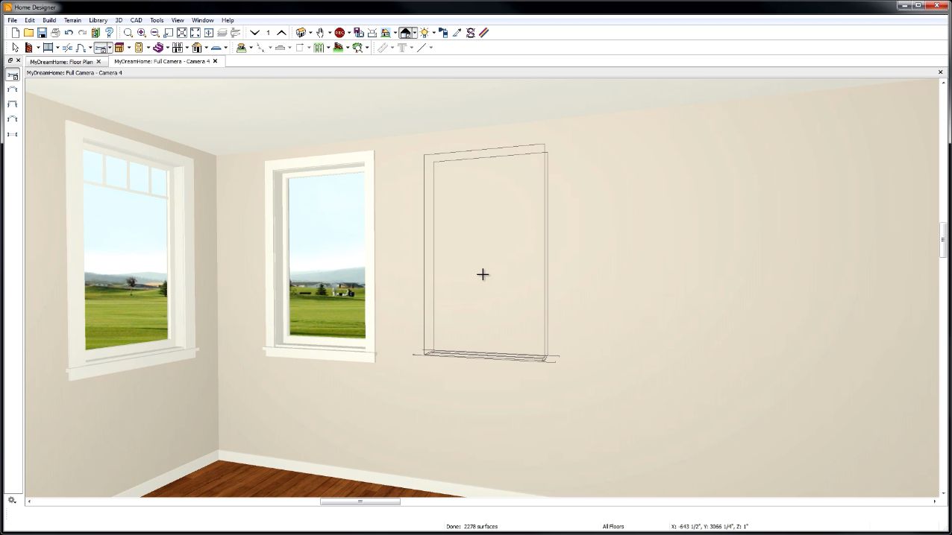Switch to the MyDreamHome Floor Plan tab
This screenshot has height=535, width=952.
click(63, 62)
